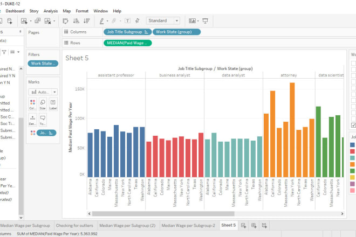The height and width of the screenshot is (237, 356).
Task: Click the New Data Source toolbar icon
Action: click(x=10, y=21)
